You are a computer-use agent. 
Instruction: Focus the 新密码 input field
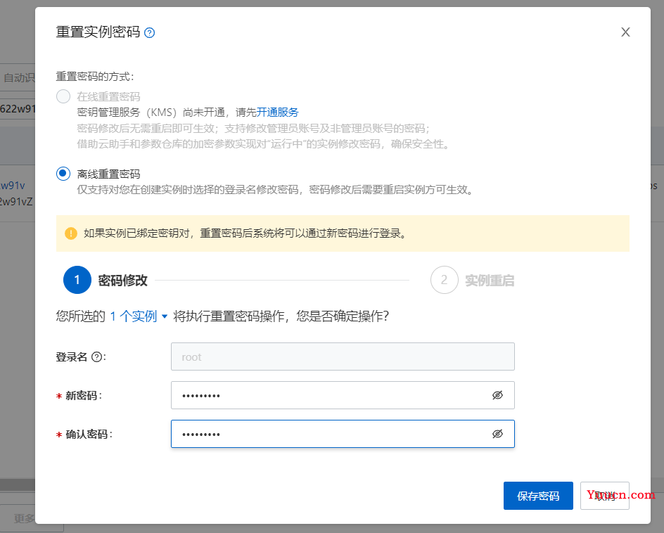tap(343, 395)
